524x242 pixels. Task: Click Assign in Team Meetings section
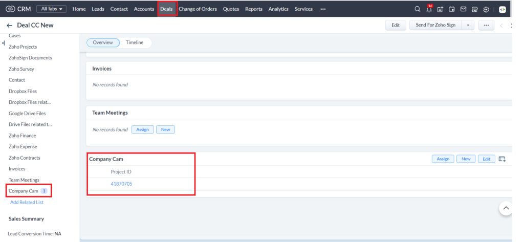coord(142,129)
